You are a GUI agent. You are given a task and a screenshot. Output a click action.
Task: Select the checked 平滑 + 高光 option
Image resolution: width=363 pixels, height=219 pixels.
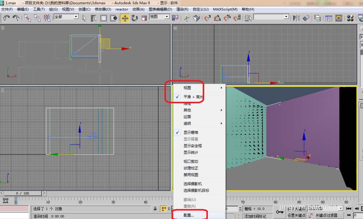click(x=193, y=97)
